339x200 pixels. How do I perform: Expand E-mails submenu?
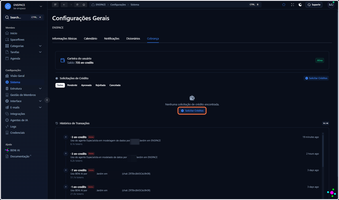(40, 107)
